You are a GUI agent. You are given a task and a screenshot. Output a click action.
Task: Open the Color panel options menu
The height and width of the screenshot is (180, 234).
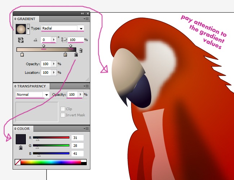tap(86, 129)
